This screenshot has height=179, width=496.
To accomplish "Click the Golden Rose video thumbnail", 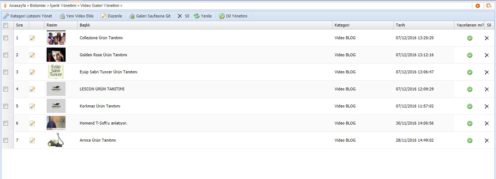I will pos(56,55).
